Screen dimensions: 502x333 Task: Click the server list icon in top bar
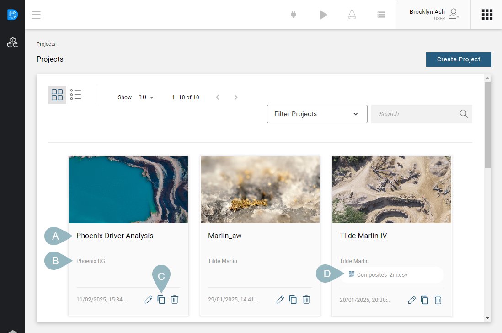click(x=381, y=15)
